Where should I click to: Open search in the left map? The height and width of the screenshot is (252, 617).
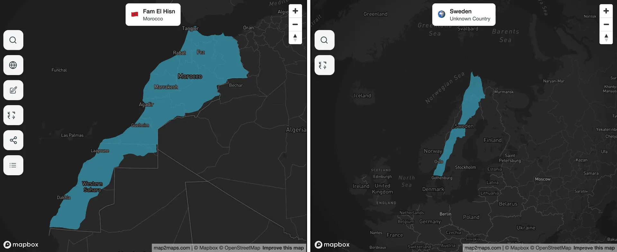13,40
